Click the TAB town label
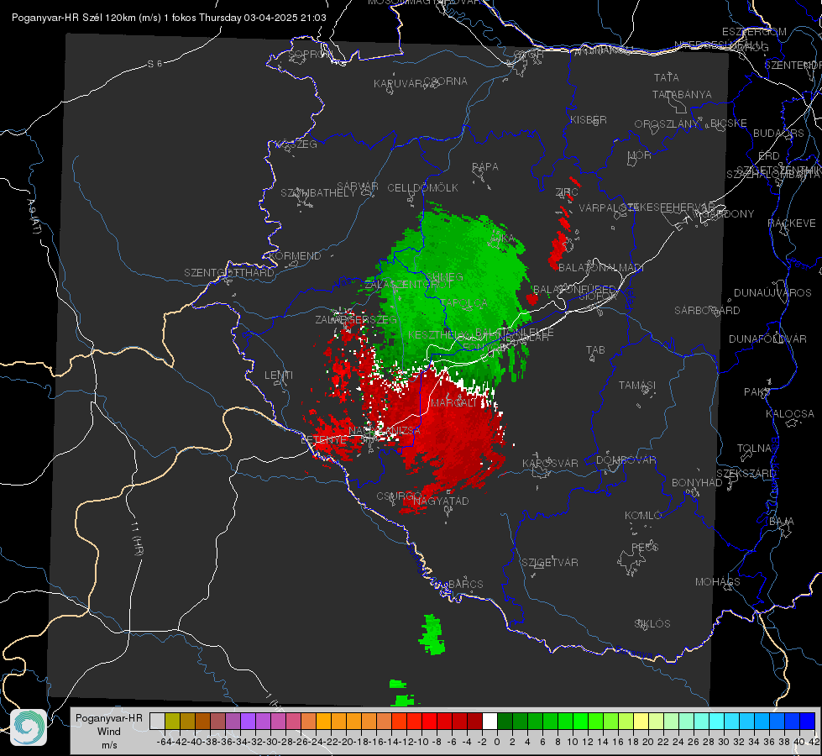 [x=595, y=350]
